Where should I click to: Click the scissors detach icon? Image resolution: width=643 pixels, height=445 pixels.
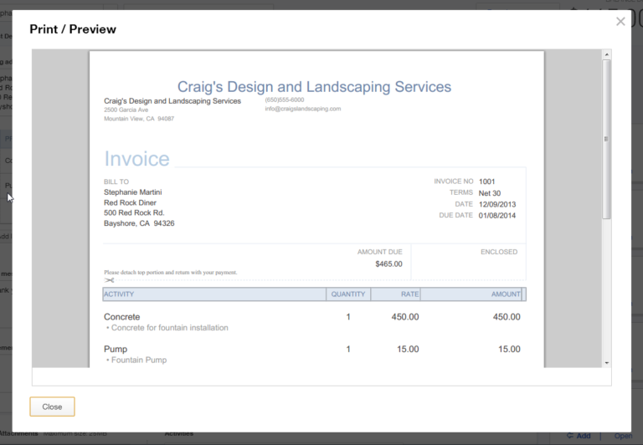tap(109, 280)
